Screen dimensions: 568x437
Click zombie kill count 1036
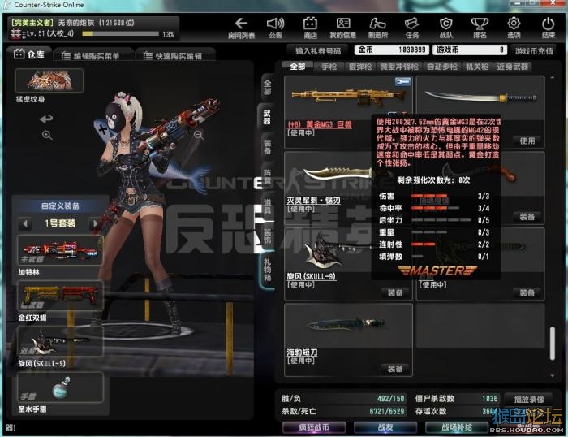point(490,399)
